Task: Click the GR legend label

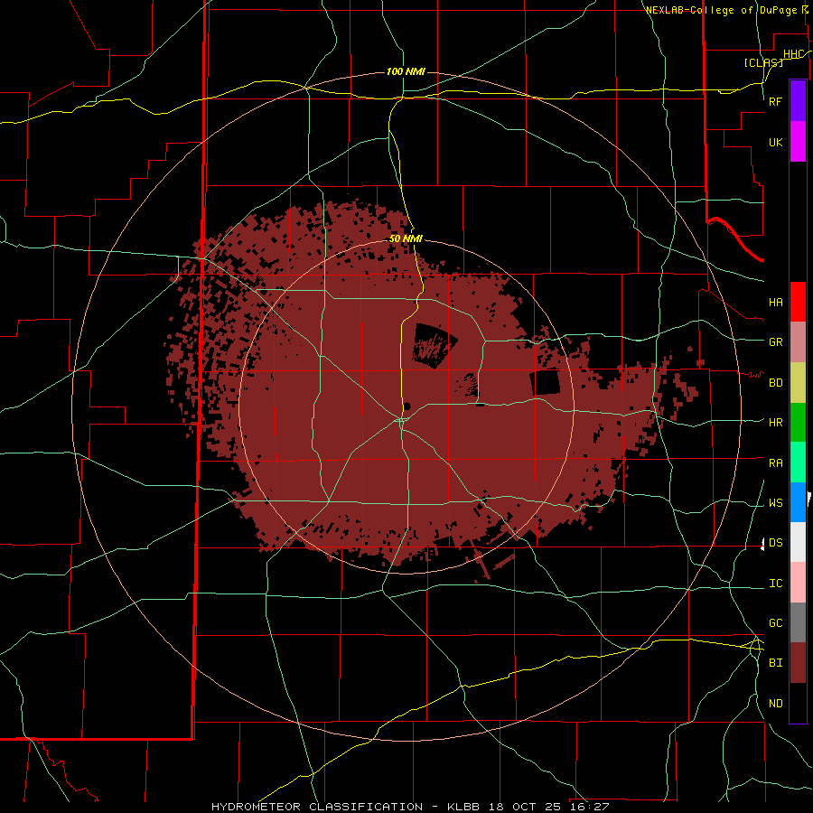Action: [776, 342]
